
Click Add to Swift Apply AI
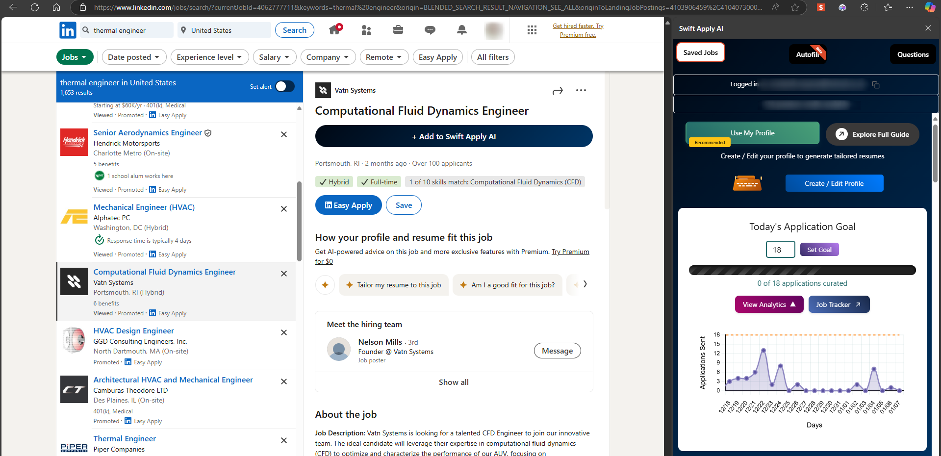point(454,136)
